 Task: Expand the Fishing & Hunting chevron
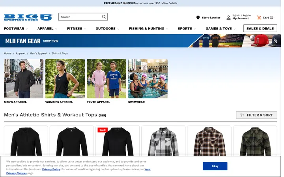(x=167, y=29)
